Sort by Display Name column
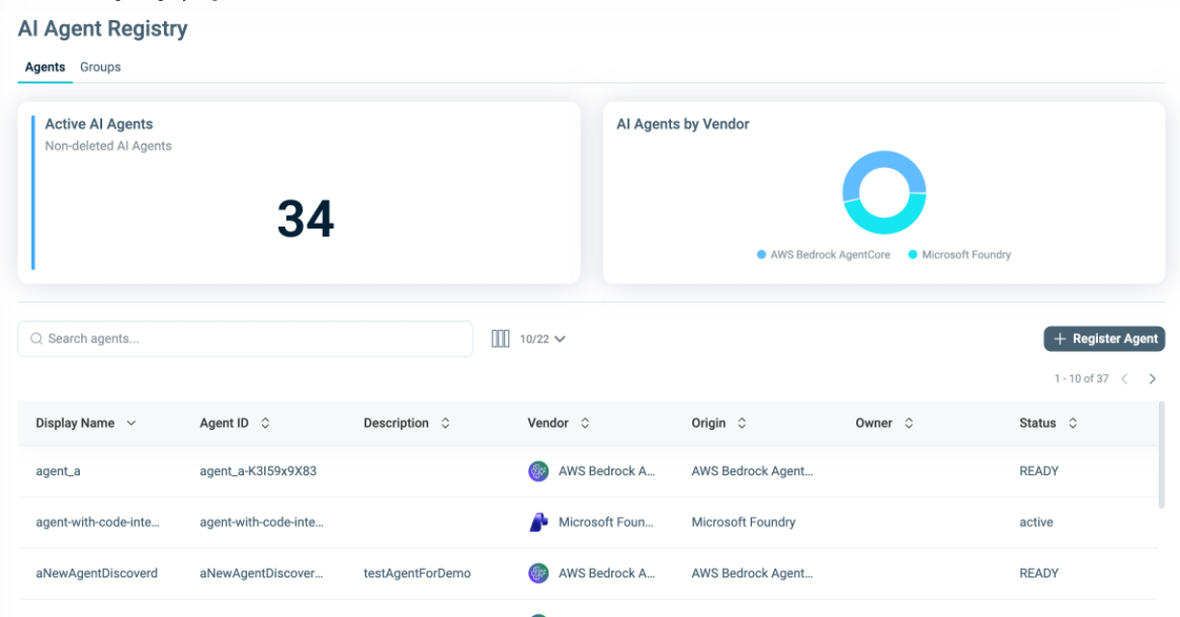Viewport: 1180px width, 617px height. tap(131, 423)
